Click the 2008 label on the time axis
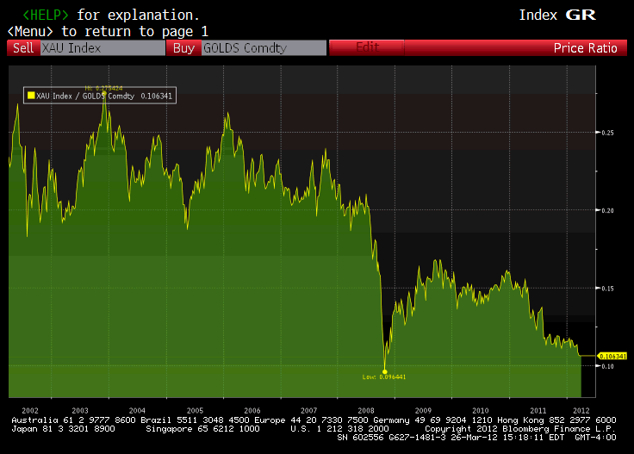Screen dimensions: 634x454 coord(366,410)
